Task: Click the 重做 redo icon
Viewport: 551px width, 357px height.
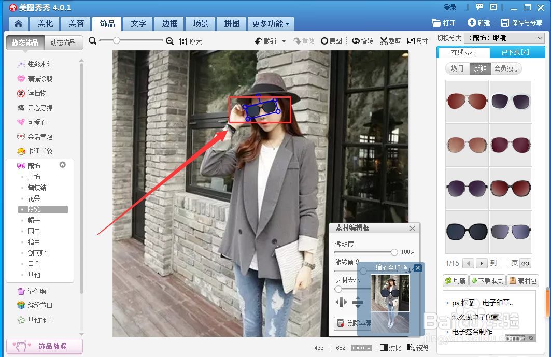Action: [298, 41]
